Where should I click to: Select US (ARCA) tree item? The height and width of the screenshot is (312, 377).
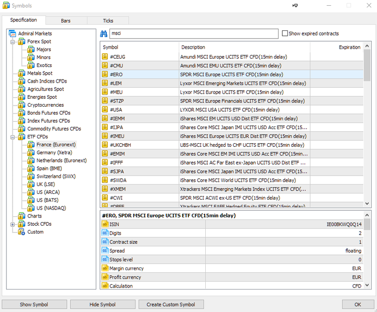48,192
